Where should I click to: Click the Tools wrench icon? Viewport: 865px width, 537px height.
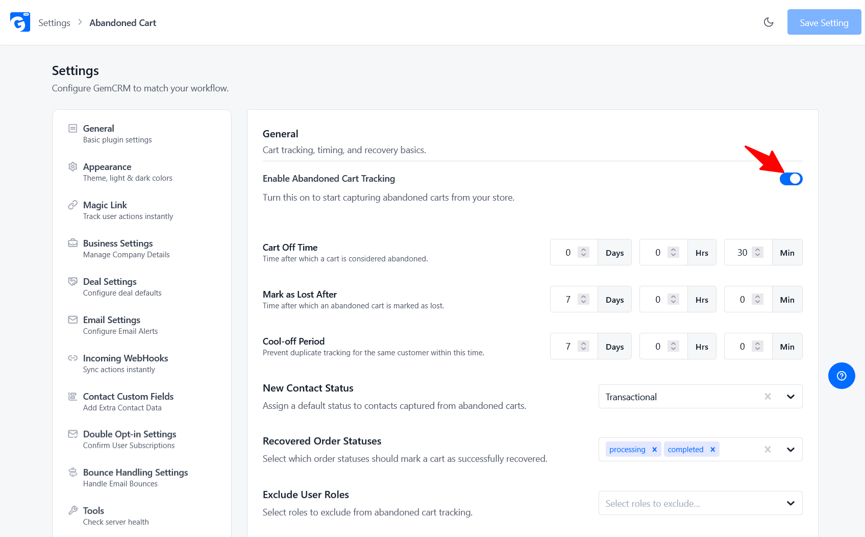(73, 510)
